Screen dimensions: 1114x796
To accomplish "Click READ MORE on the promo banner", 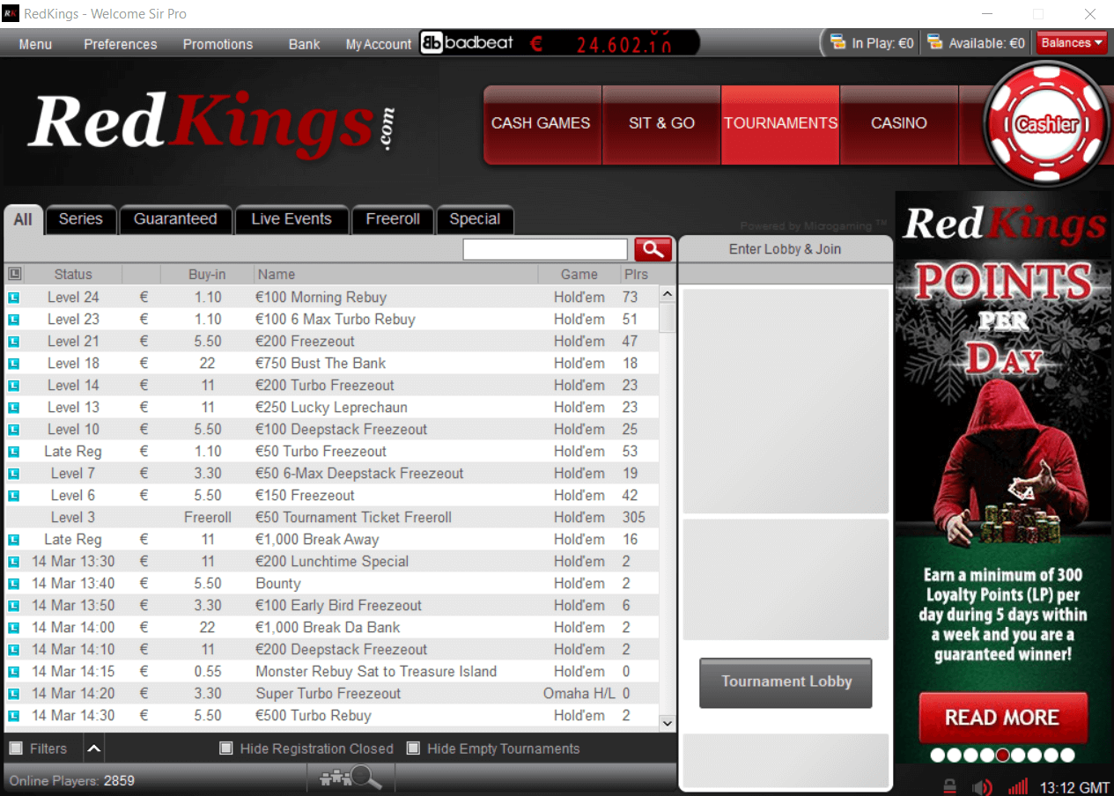I will (x=1002, y=718).
